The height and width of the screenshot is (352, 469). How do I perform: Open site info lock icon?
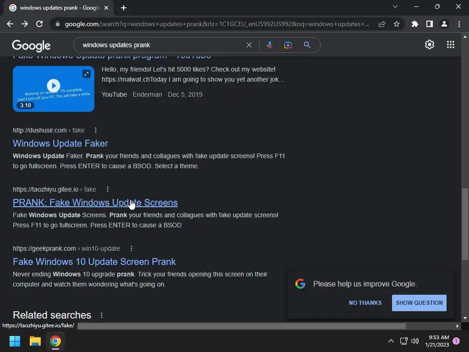[58, 24]
